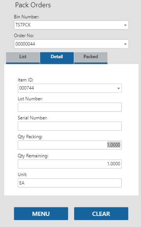Click the Pack Orders page title
Image resolution: width=141 pixels, height=227 pixels.
pyautogui.click(x=33, y=5)
